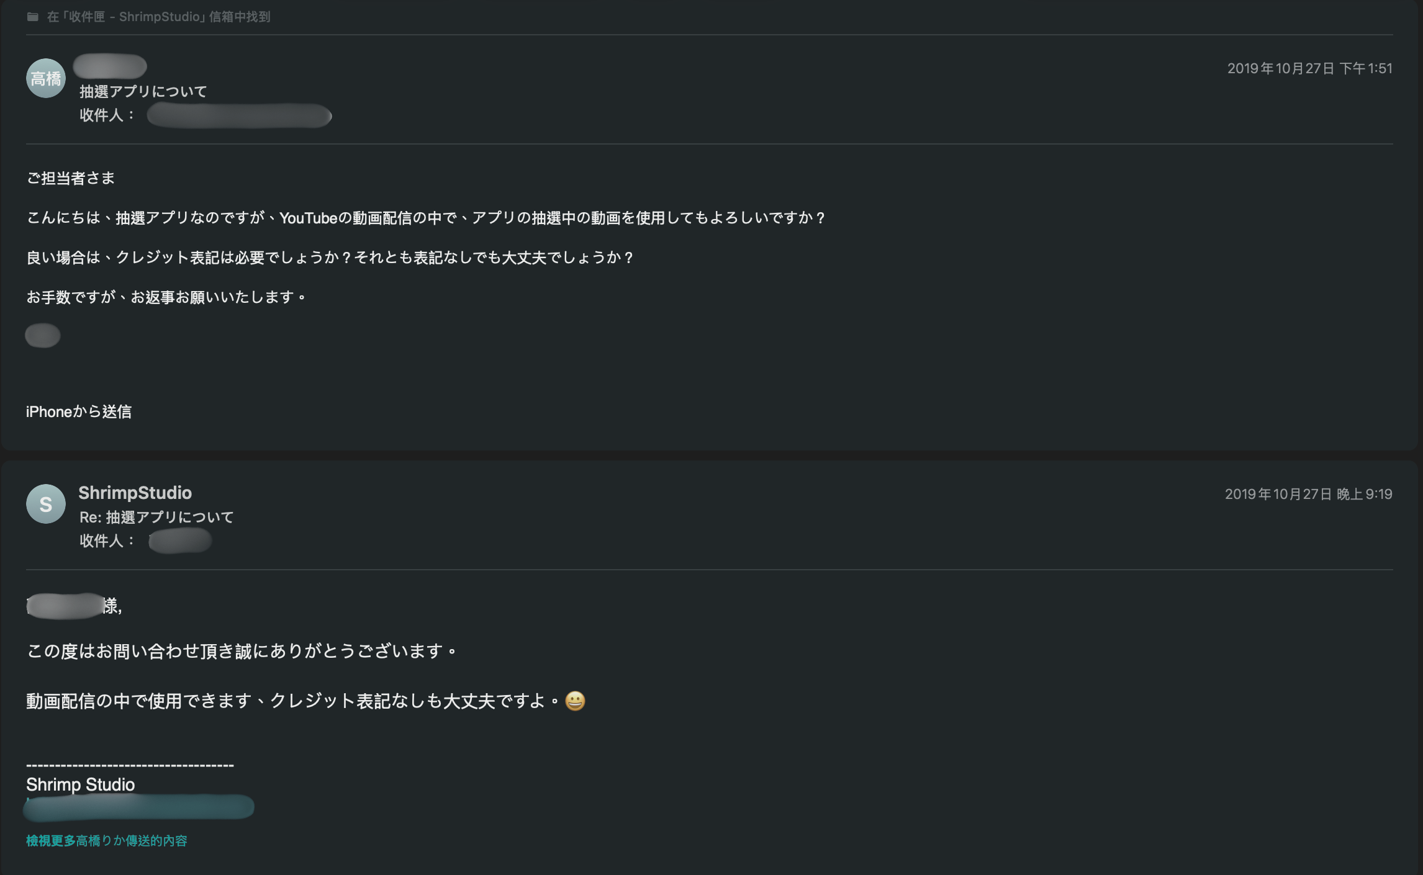Click the "iPhoneから送信" signature text
This screenshot has width=1423, height=875.
pyautogui.click(x=79, y=411)
